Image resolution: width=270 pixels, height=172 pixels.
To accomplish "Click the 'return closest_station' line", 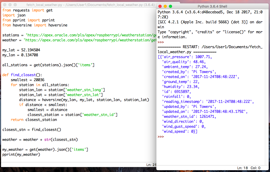I will pos(34,120).
